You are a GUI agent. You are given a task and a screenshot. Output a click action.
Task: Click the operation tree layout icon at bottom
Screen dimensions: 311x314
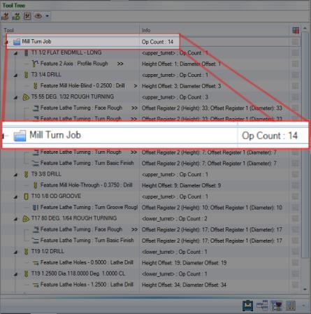point(262,306)
